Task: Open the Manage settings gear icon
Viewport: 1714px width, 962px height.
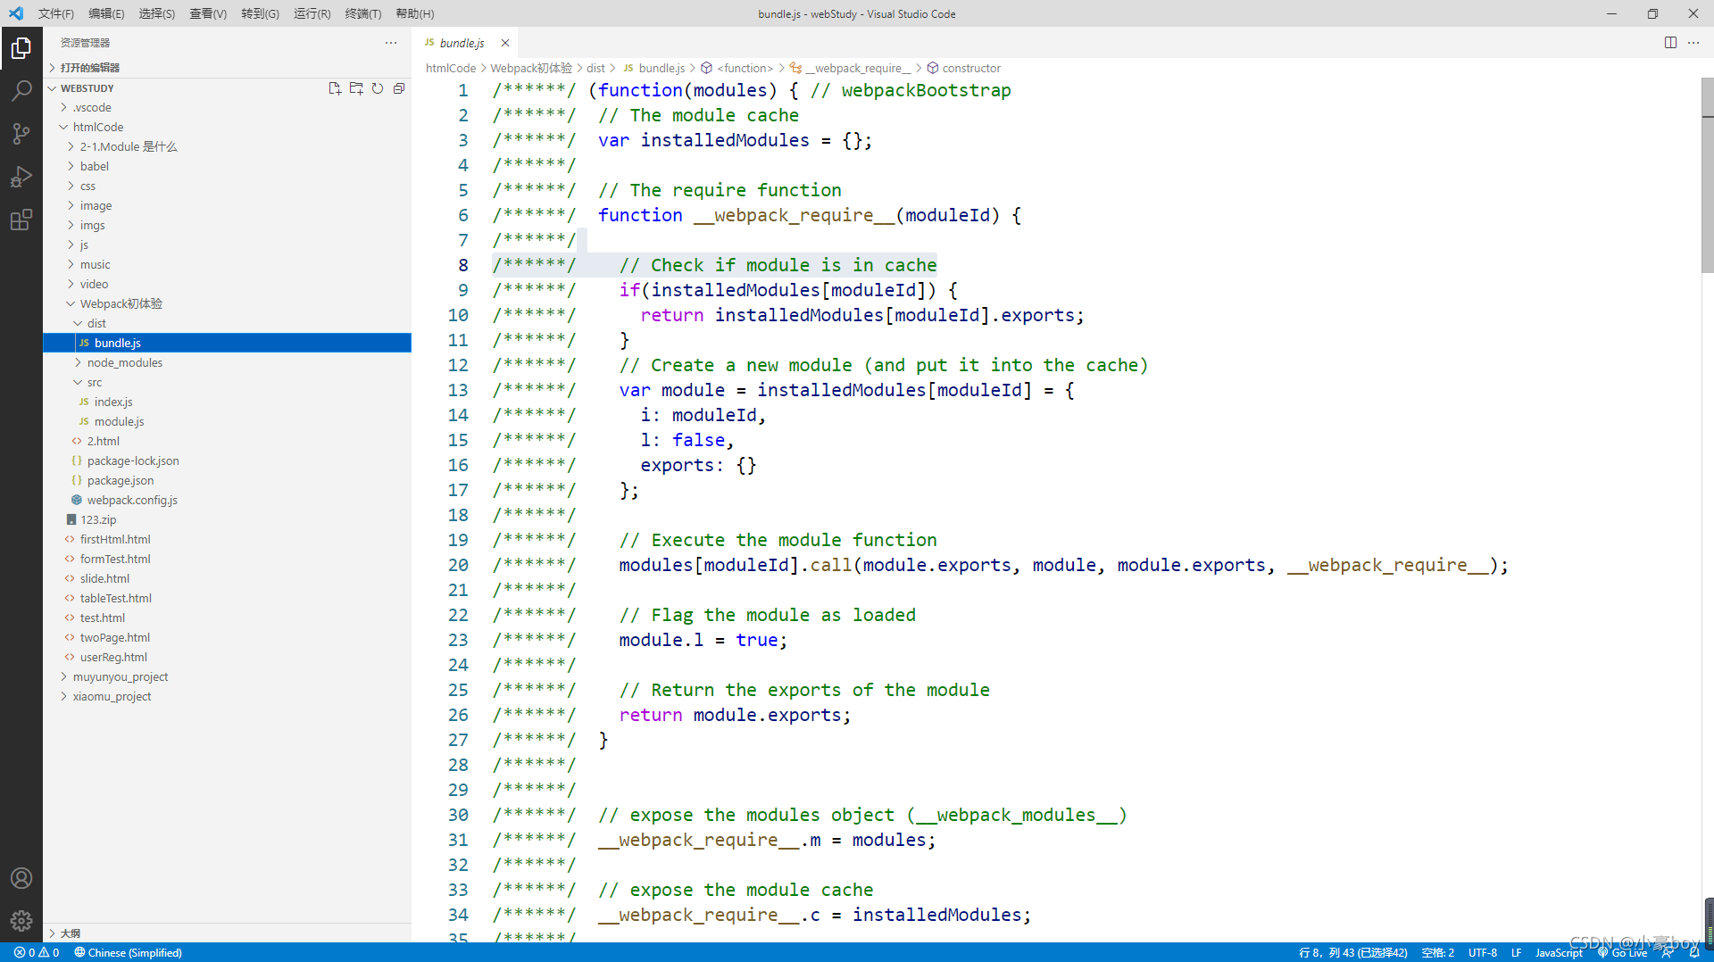Action: tap(21, 921)
